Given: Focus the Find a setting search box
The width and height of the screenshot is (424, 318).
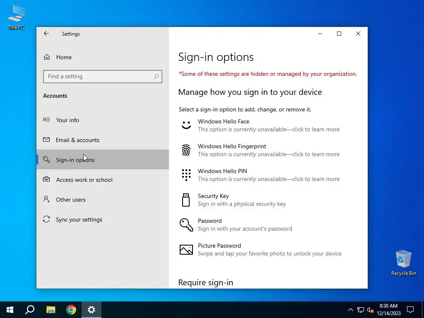Looking at the screenshot, I should [103, 77].
